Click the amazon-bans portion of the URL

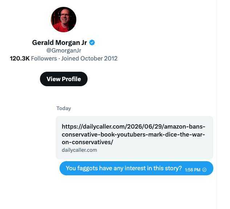pos(185,126)
